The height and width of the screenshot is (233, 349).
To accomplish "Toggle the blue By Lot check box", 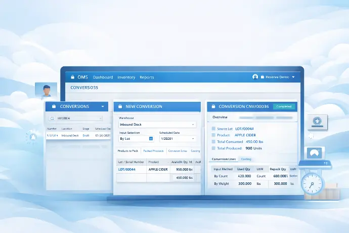I will (x=151, y=139).
